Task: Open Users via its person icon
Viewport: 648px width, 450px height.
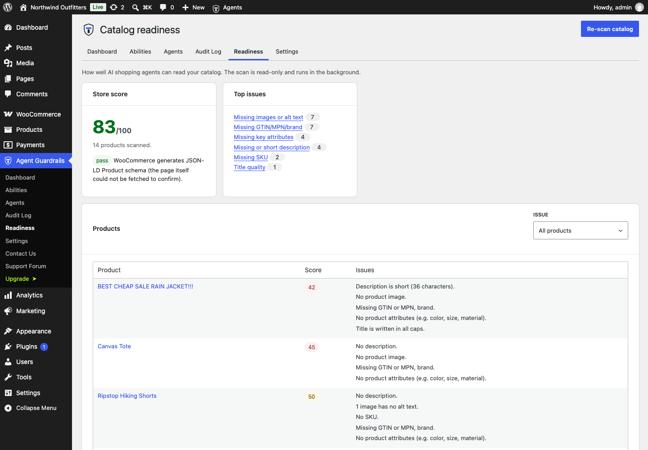Action: 8,362
